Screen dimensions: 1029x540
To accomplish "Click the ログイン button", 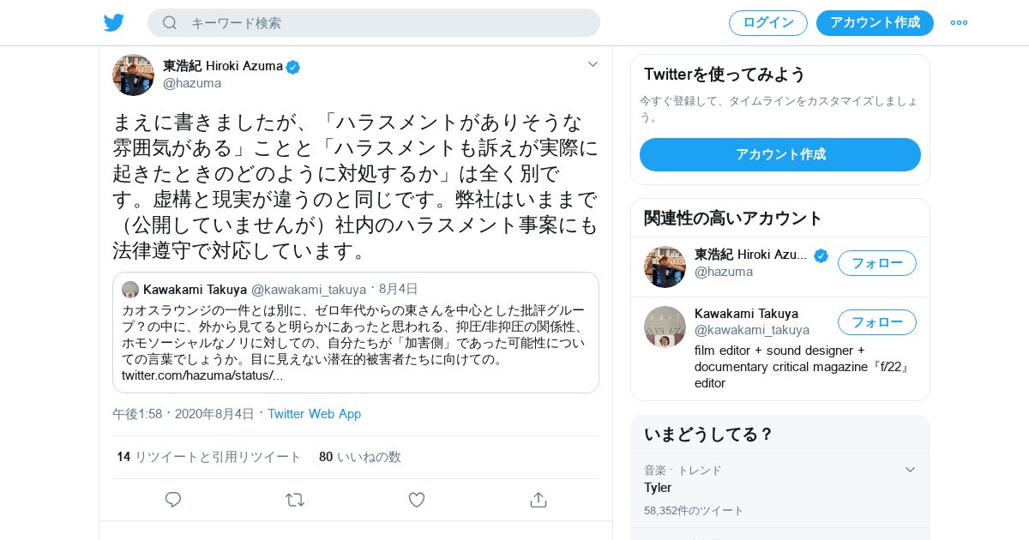I will pyautogui.click(x=767, y=23).
